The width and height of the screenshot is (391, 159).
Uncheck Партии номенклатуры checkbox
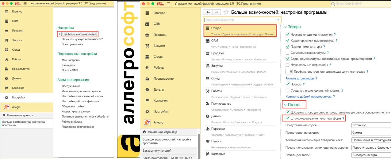tap(287, 47)
